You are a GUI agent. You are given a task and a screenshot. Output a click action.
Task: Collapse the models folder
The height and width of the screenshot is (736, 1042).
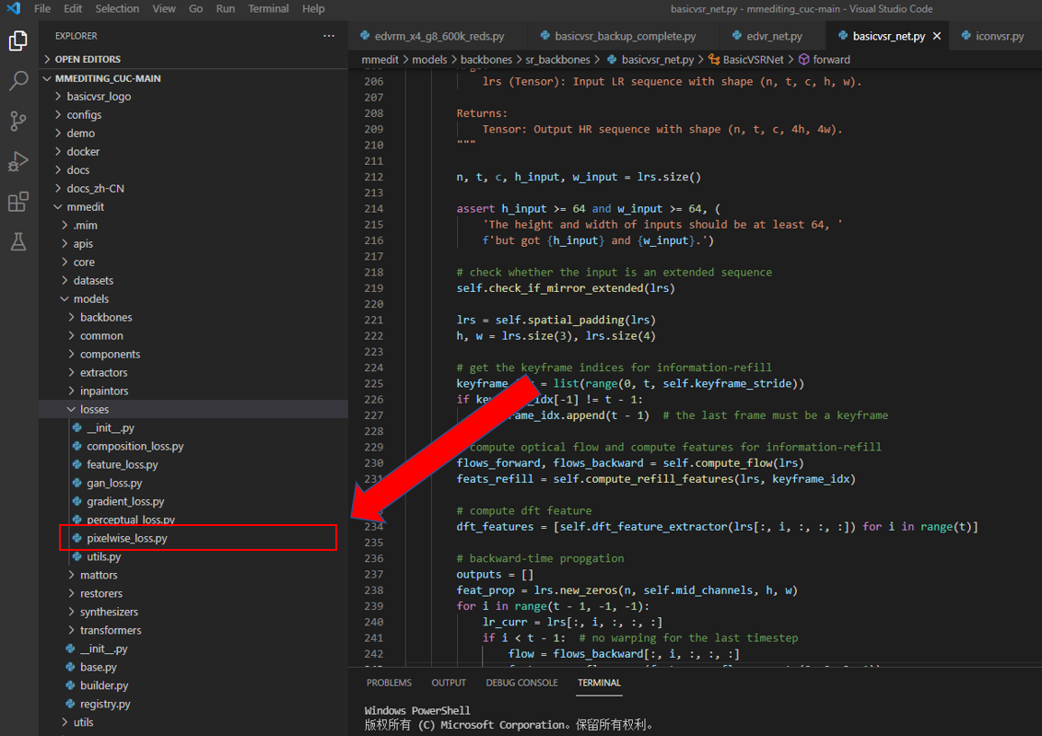point(193,299)
